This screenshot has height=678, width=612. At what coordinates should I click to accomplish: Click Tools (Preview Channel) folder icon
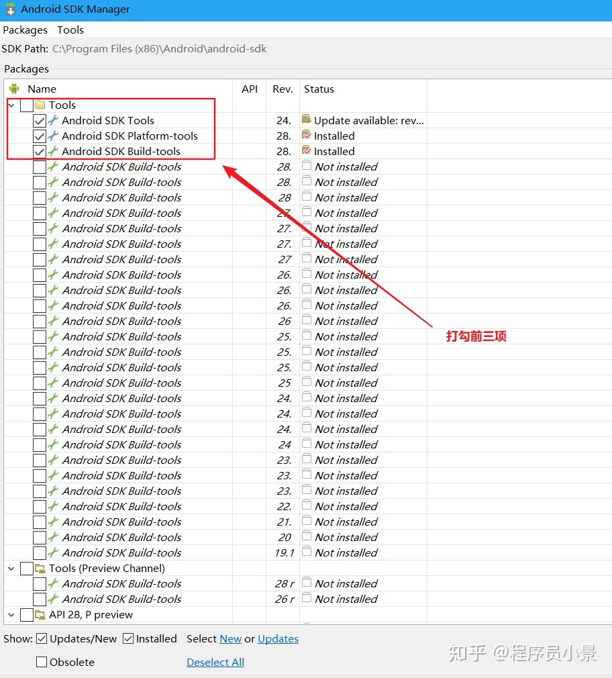coord(40,568)
